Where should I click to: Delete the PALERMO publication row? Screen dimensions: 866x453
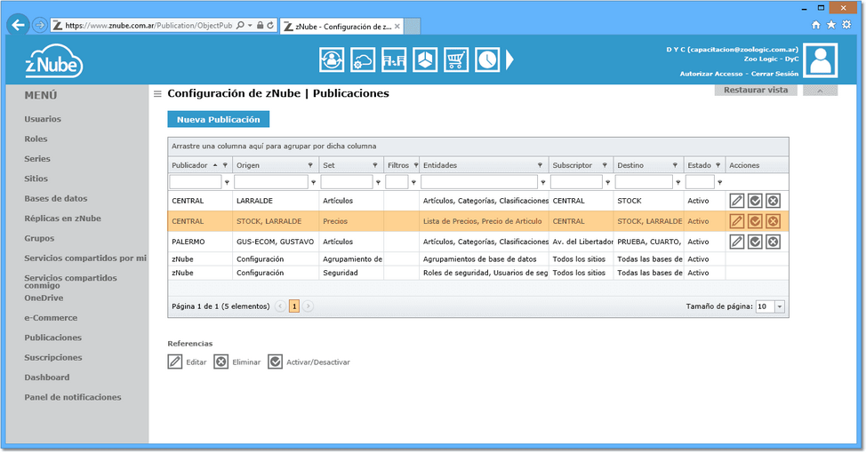click(774, 242)
